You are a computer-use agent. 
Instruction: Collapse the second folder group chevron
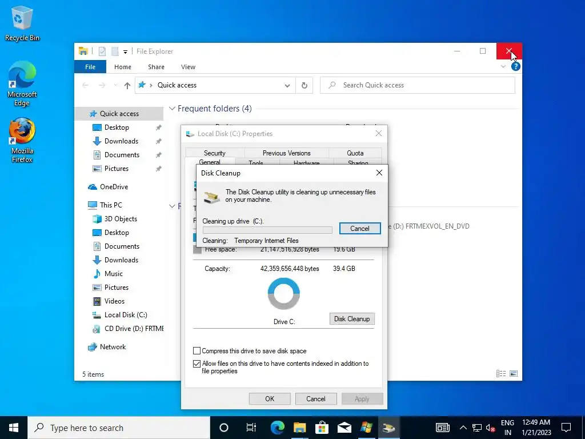click(172, 206)
